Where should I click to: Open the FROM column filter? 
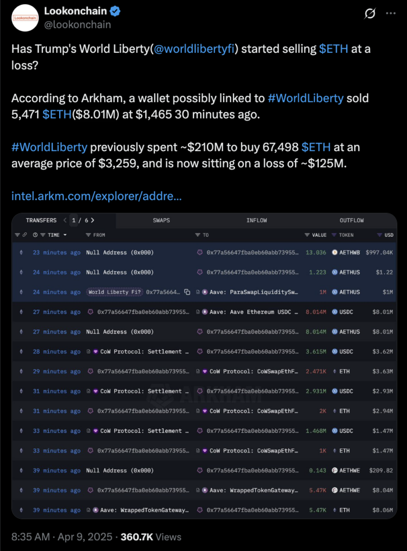click(x=89, y=235)
